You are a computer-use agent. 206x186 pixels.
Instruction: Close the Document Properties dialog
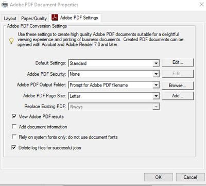pos(201,5)
